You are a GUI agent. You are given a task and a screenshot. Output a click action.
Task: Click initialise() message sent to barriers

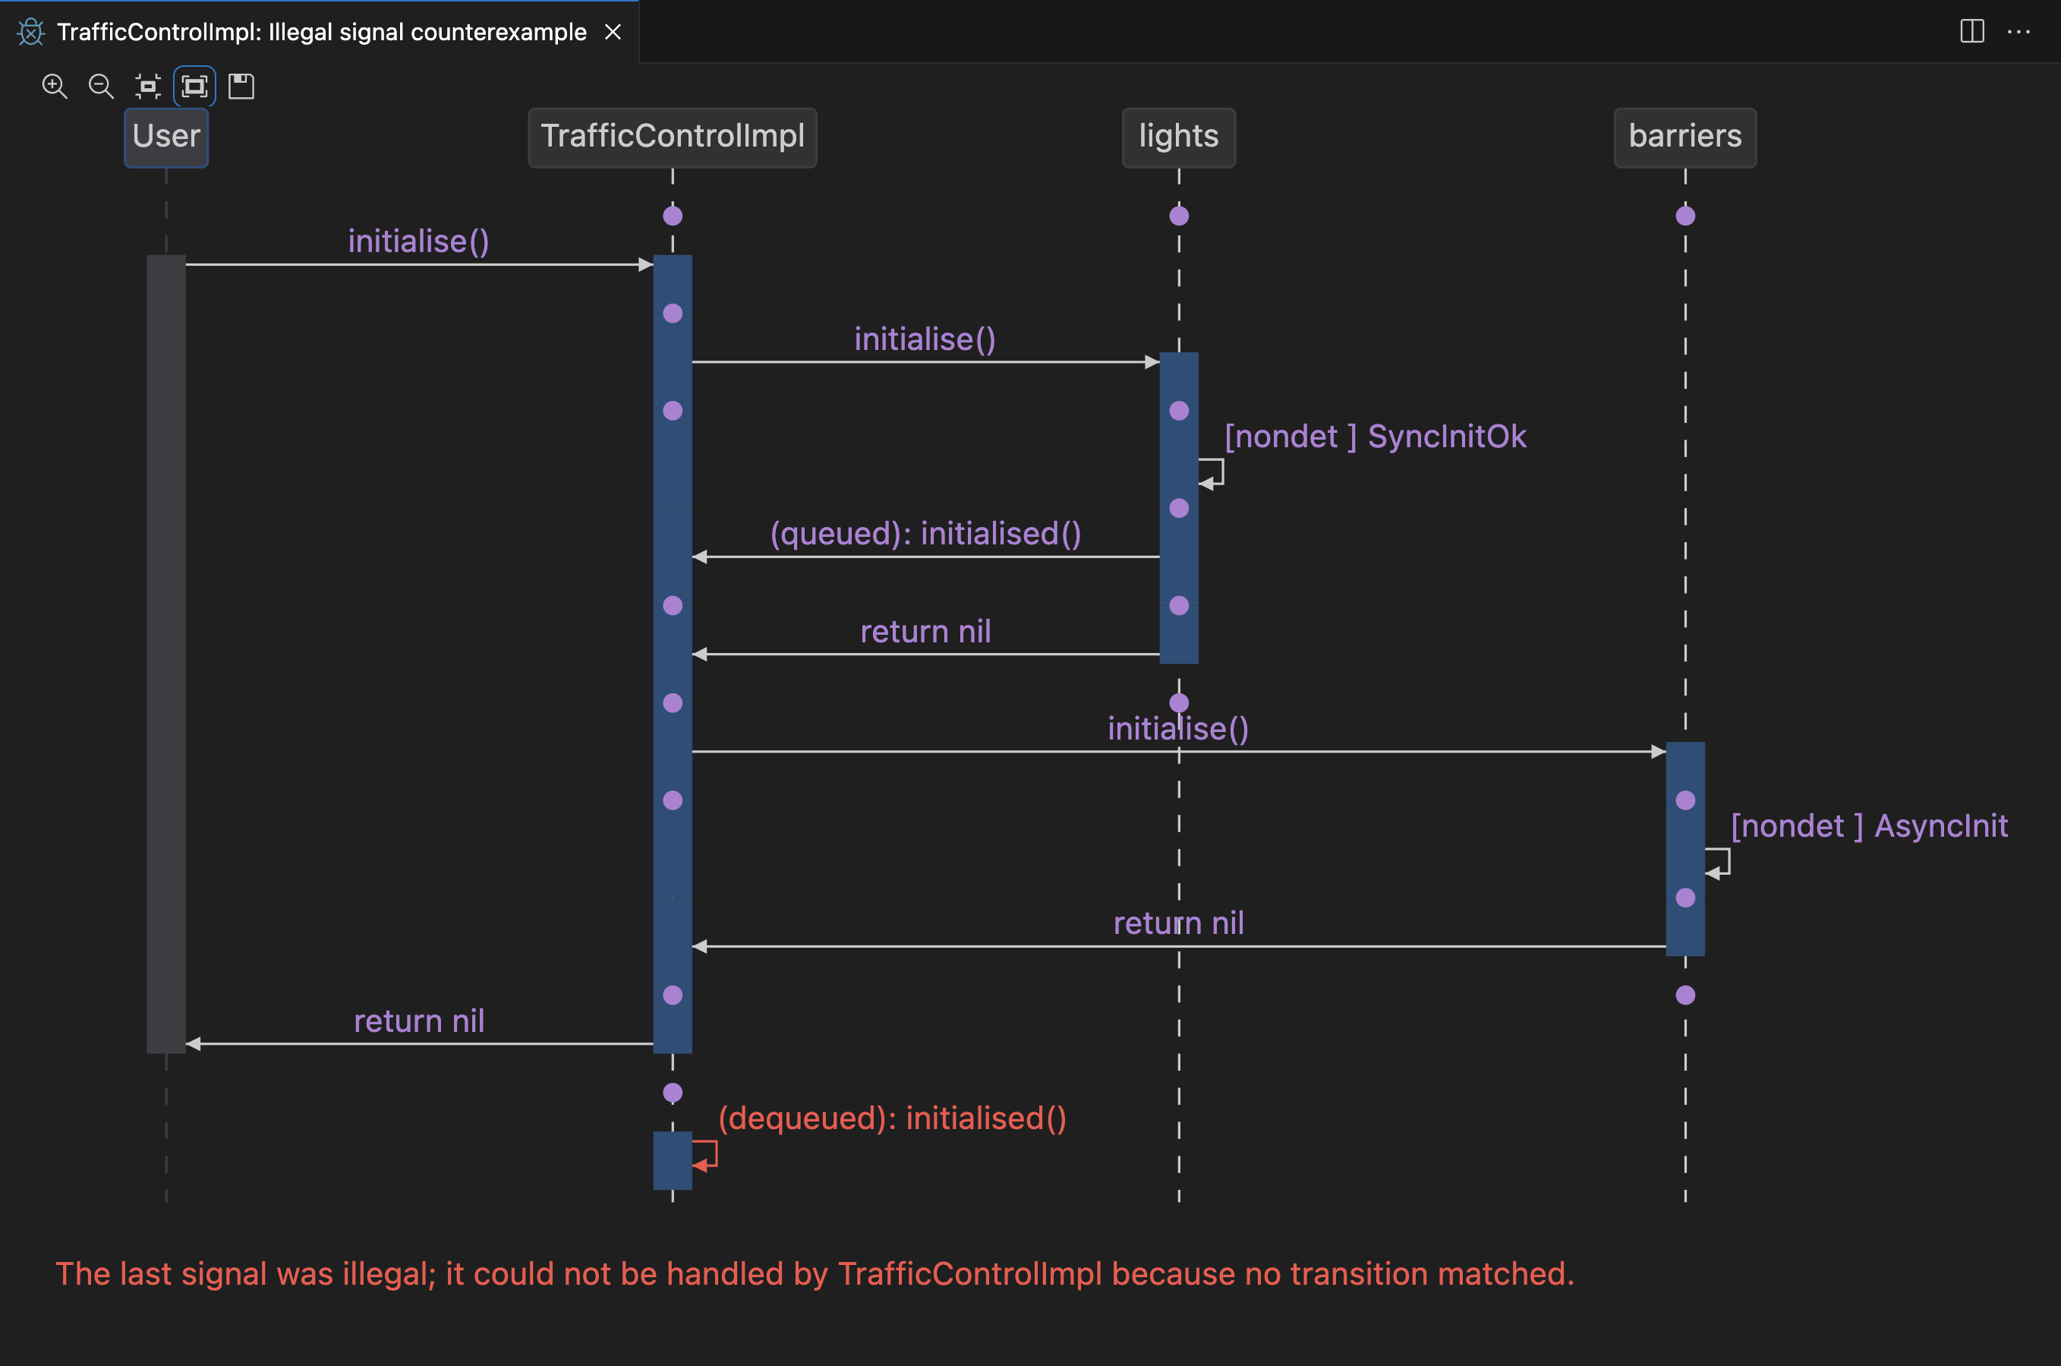(1178, 728)
